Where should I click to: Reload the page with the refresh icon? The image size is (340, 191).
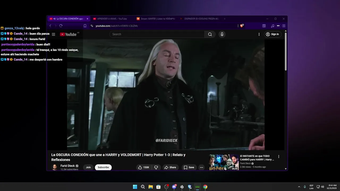pos(61,26)
